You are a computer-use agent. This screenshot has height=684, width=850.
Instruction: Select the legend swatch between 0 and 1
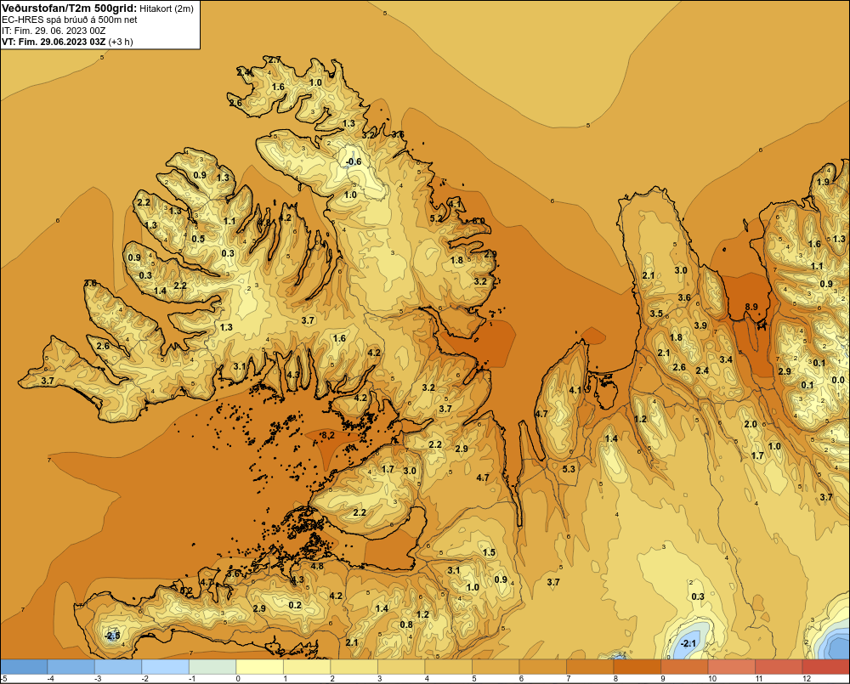tap(259, 667)
